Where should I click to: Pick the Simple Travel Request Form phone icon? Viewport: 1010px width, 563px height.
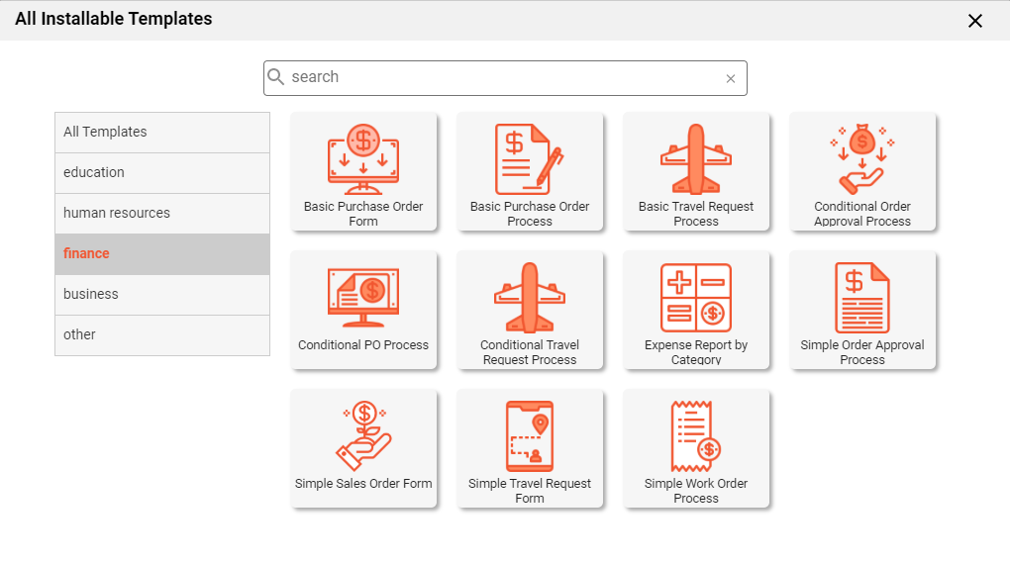(530, 435)
